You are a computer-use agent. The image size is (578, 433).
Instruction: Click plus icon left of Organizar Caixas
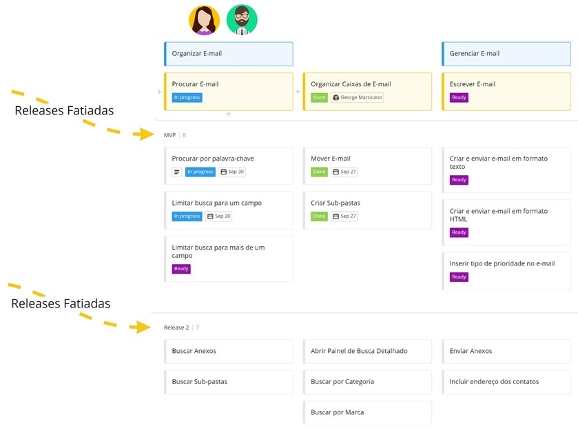[298, 92]
